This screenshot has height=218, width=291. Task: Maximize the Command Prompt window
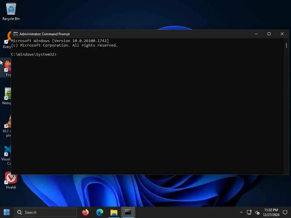point(269,34)
